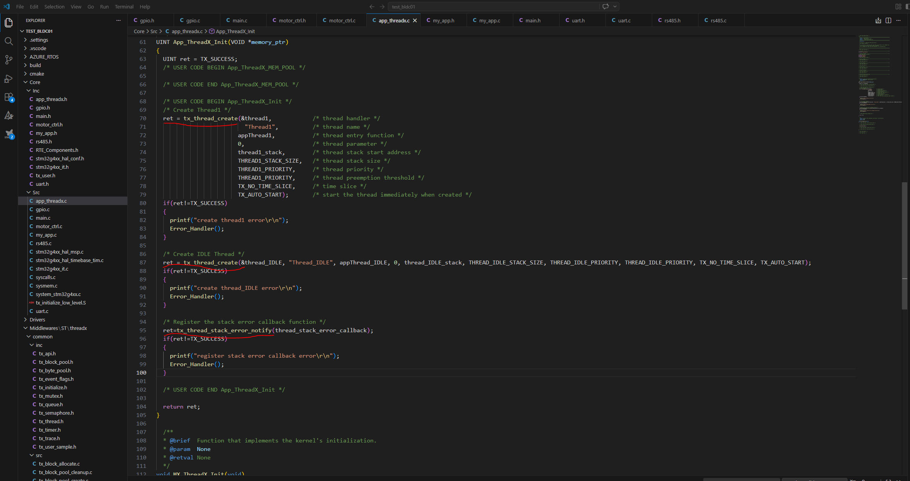Open the Search view in activity bar
Image resolution: width=910 pixels, height=481 pixels.
pos(8,41)
